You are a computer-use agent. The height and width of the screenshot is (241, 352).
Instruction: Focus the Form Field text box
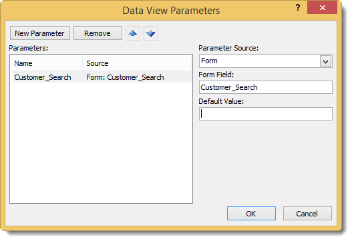pyautogui.click(x=266, y=87)
